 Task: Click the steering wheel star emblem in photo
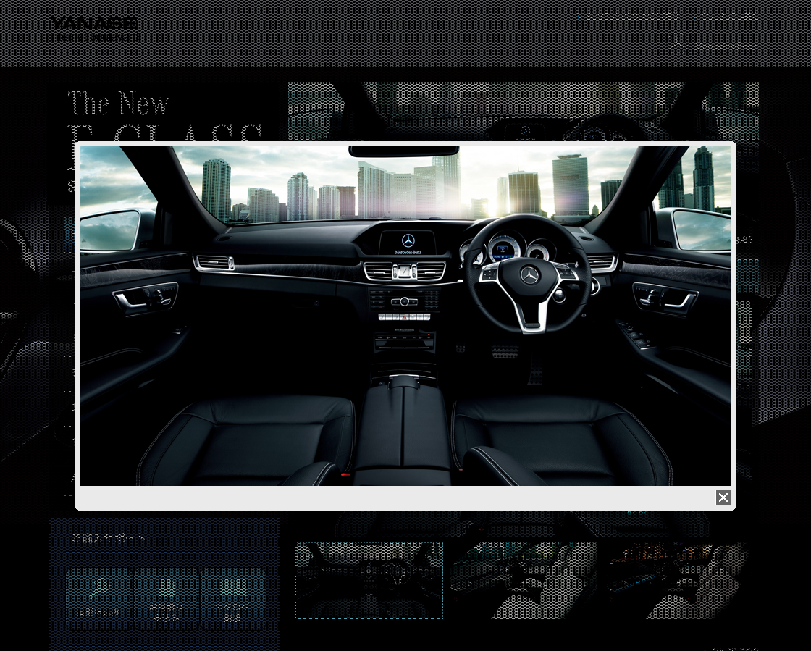[531, 274]
